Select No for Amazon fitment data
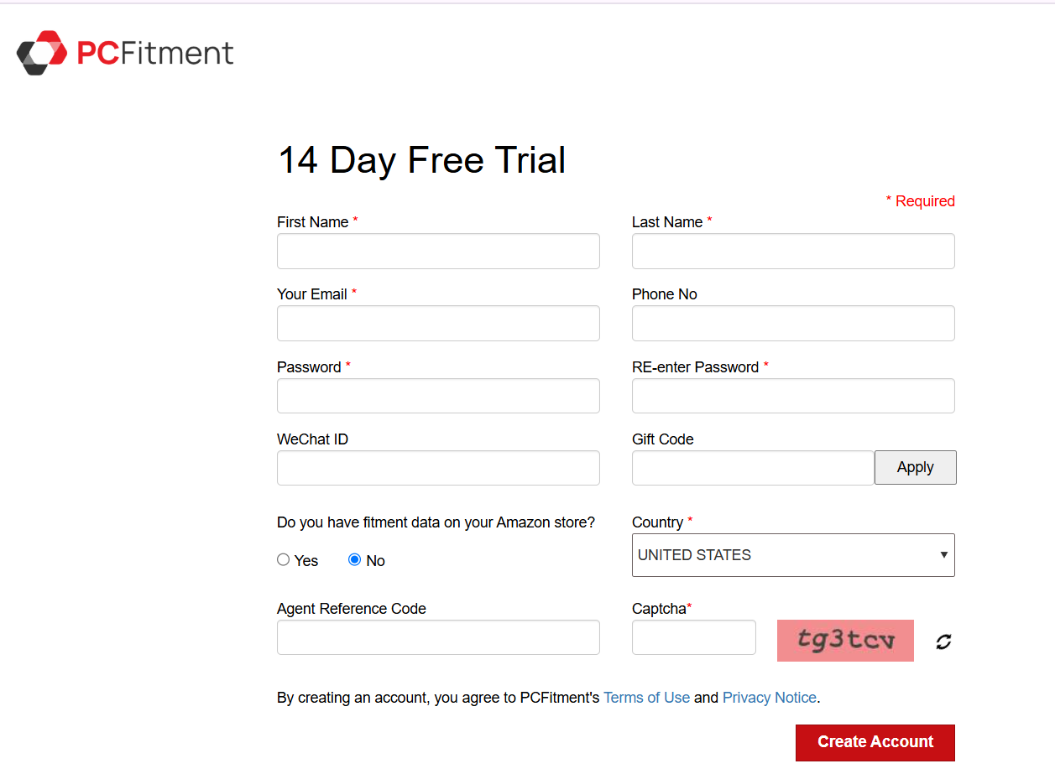1055x774 pixels. (x=354, y=560)
